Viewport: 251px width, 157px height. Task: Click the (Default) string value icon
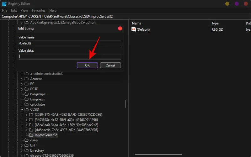click(134, 29)
